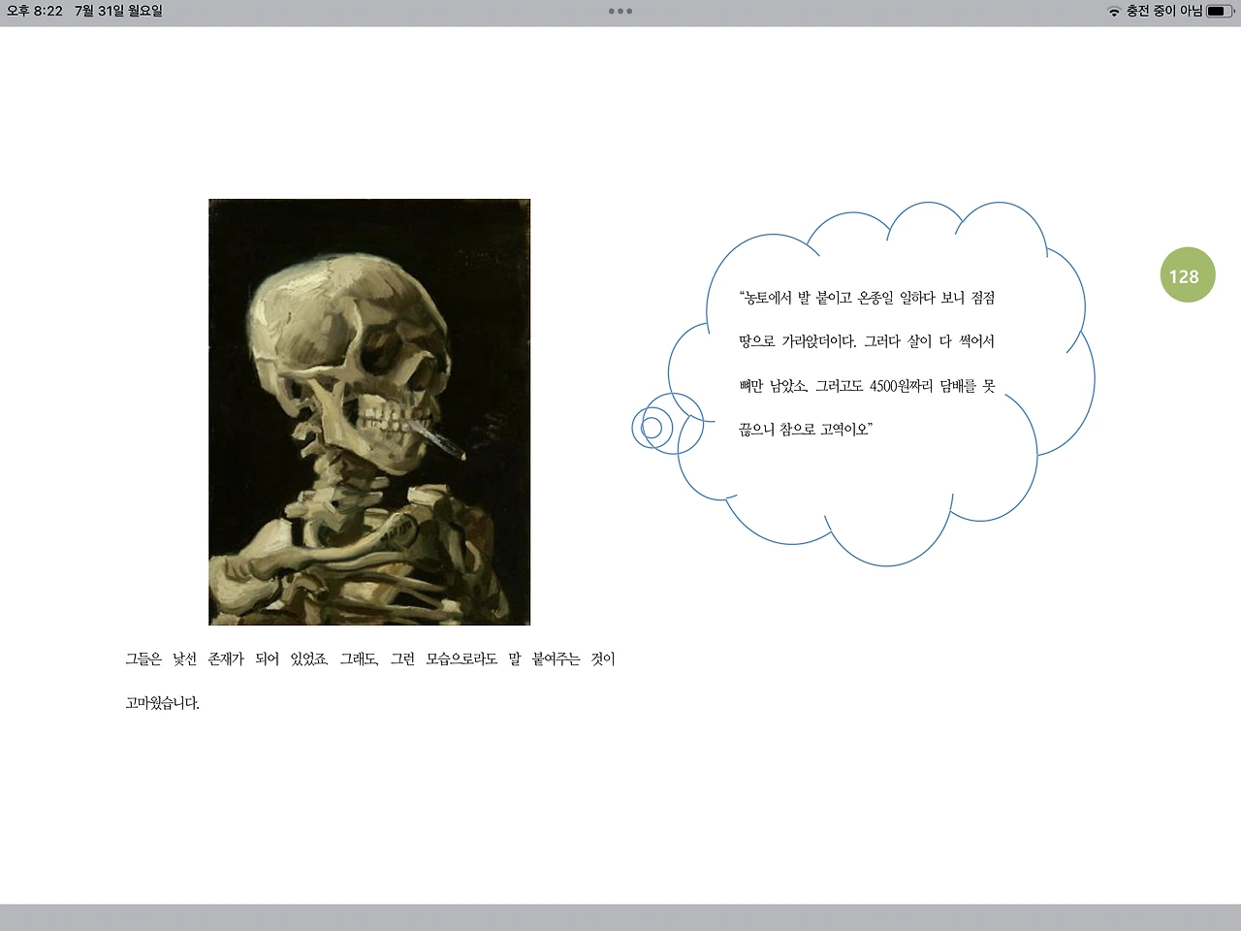
Task: Expand the bottom gray bar
Action: coord(620,916)
